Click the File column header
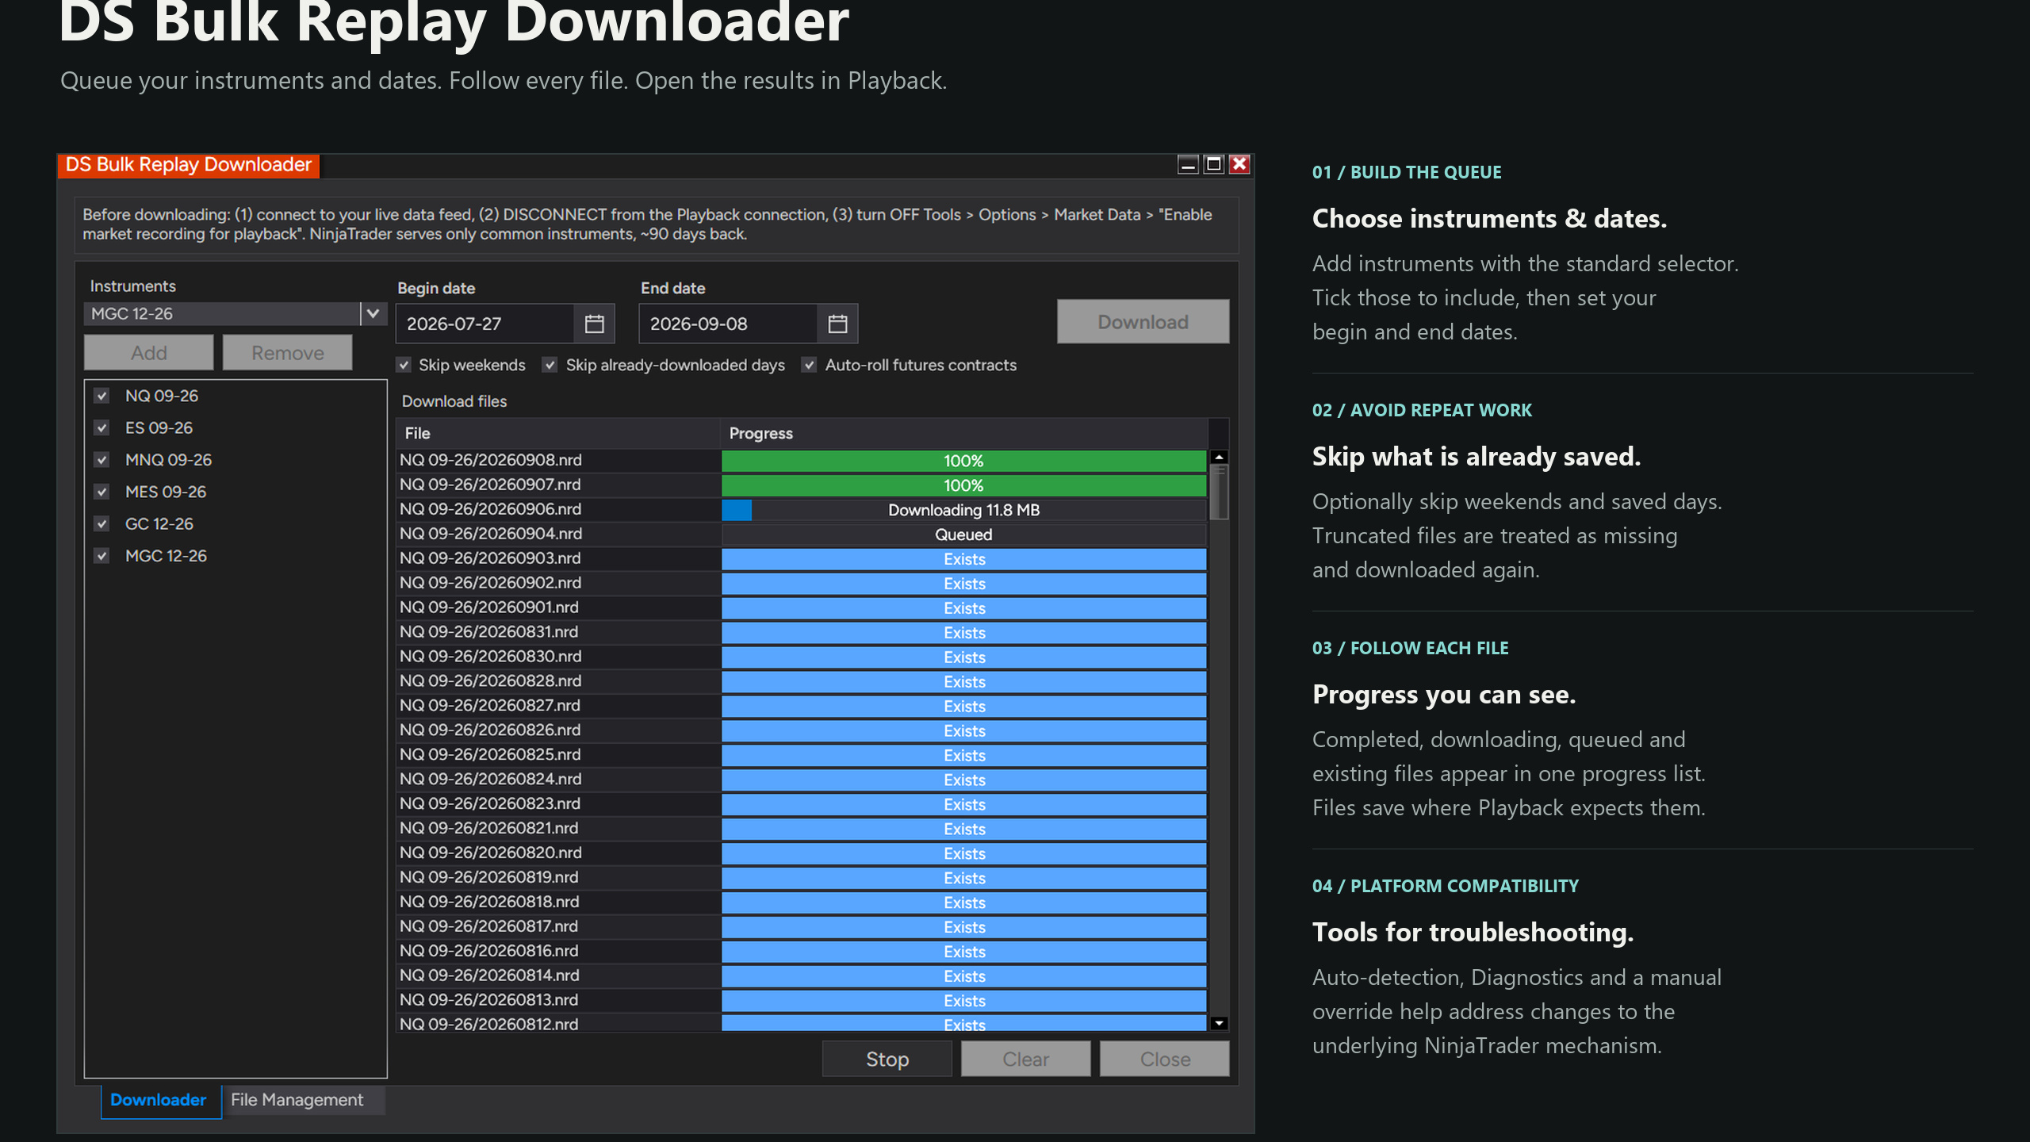The height and width of the screenshot is (1142, 2030). tap(558, 433)
